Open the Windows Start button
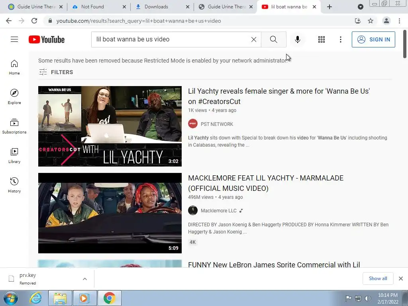Viewport: 408px width, 306px height. tap(10, 298)
